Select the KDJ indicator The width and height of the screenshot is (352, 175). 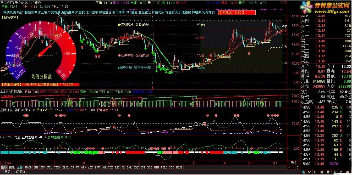(x=136, y=167)
